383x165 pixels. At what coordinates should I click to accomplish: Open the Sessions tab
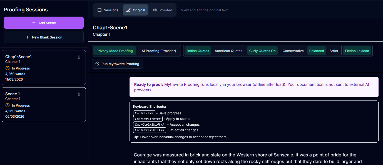coord(108,10)
